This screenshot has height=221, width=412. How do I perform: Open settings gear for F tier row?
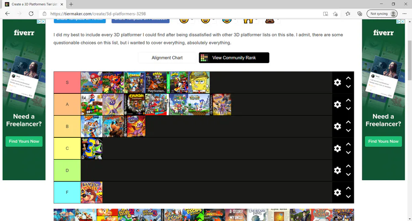pyautogui.click(x=337, y=192)
